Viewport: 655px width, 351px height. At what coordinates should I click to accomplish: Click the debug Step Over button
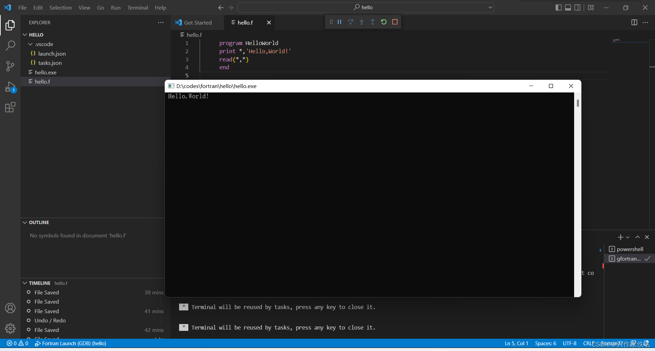[350, 22]
